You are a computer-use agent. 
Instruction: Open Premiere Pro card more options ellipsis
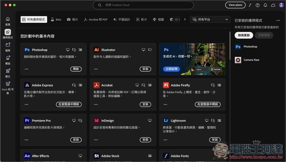26,140
